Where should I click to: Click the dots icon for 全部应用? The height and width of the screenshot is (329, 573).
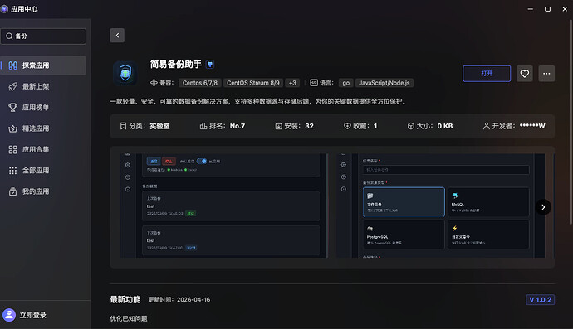(12, 171)
